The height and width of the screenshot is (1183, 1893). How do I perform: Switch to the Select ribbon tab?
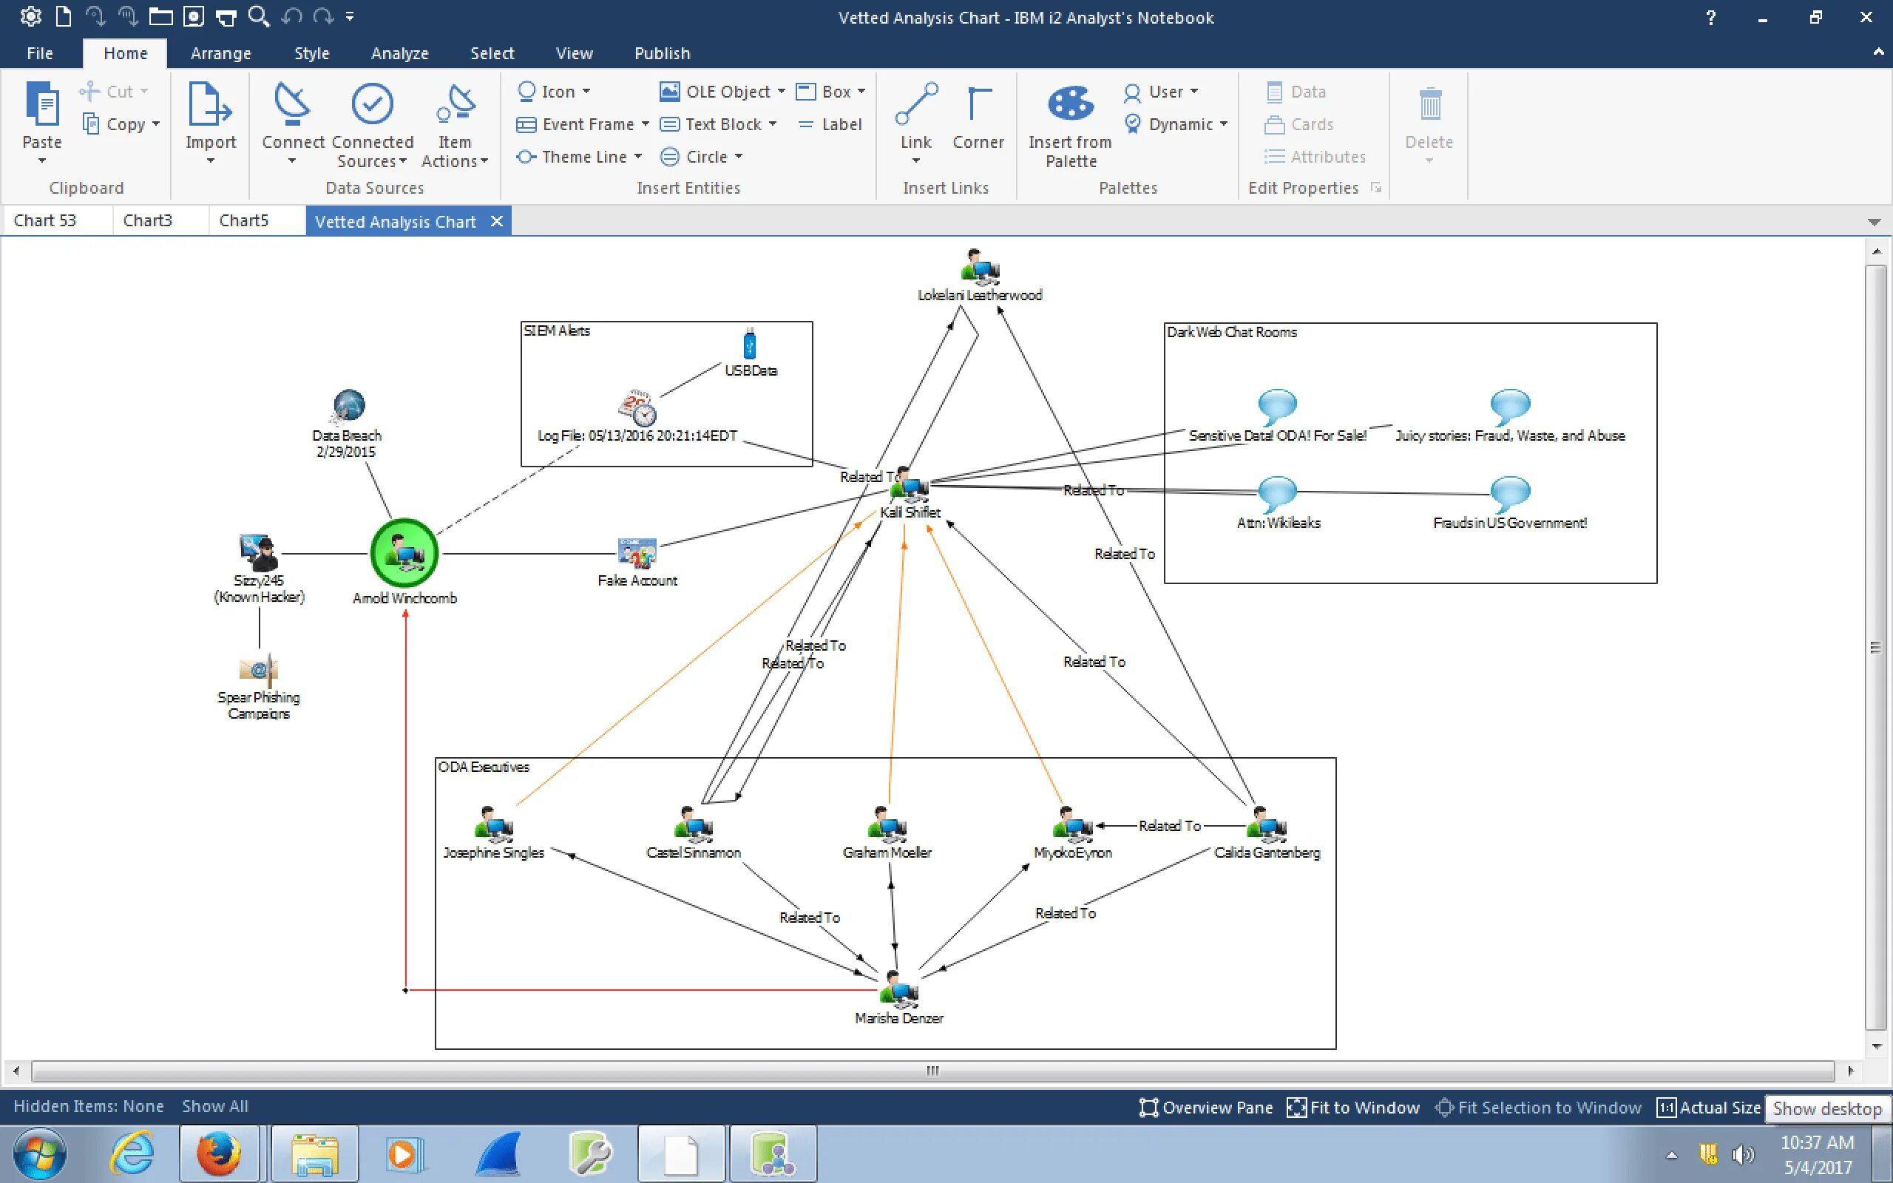(492, 53)
